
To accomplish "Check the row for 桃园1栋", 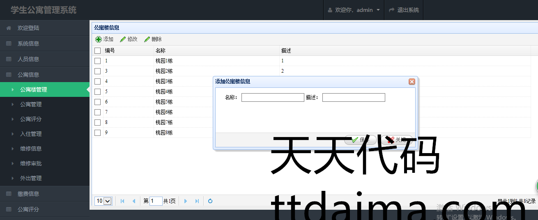I will 98,61.
